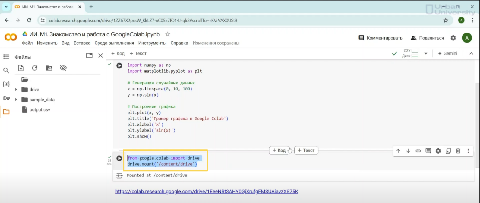Screen dimensions: 480x203
Task: Run the numpy matplotlib code cell
Action: [119, 65]
